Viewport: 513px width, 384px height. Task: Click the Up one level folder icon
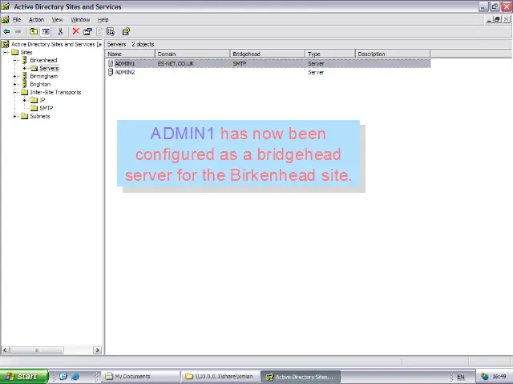[34, 32]
